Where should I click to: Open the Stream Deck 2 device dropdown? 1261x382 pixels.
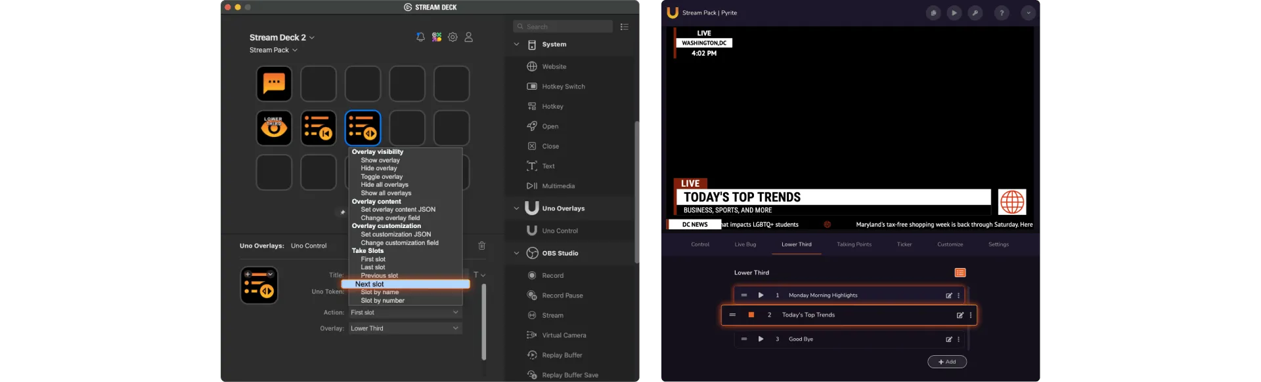(282, 37)
